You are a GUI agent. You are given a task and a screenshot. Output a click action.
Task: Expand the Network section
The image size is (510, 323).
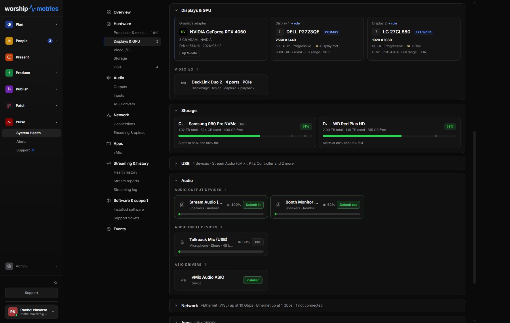pos(176,306)
